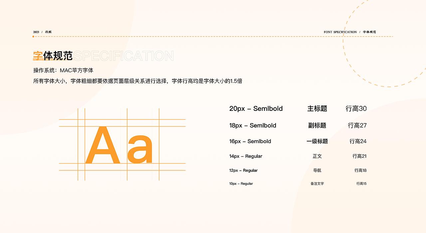The image size is (426, 233).
Task: Click the '正文' usage label
Action: (x=317, y=156)
